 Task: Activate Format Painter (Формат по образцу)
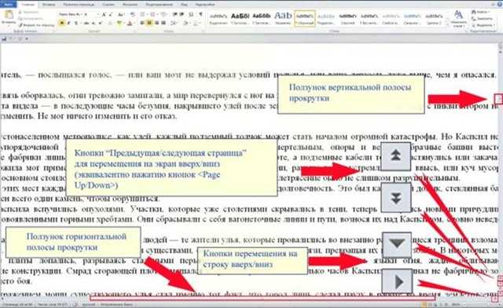(x=36, y=24)
